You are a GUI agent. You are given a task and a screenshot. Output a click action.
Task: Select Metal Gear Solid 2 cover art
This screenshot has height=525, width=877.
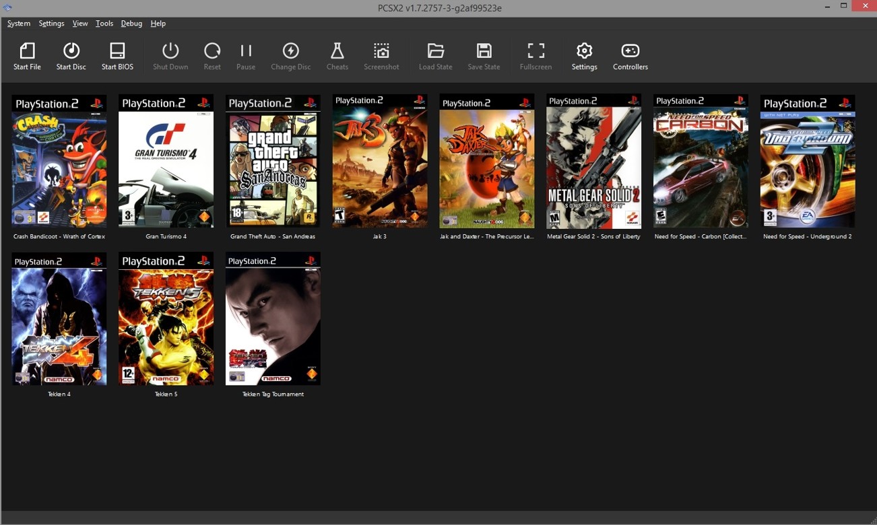(593, 162)
